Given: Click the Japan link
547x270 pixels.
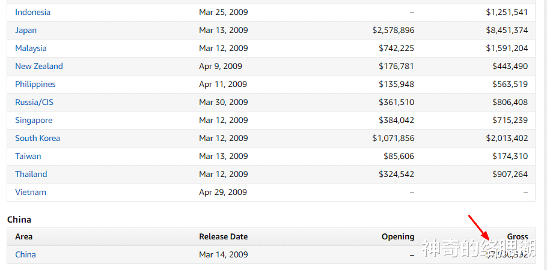Looking at the screenshot, I should [26, 30].
